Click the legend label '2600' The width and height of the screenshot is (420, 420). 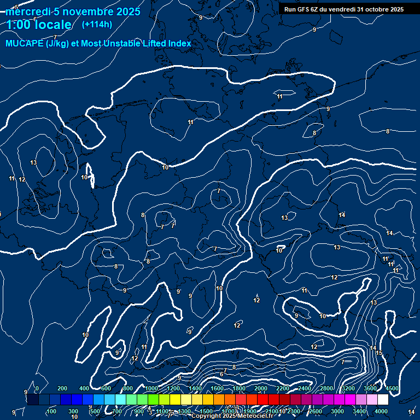(x=316, y=411)
